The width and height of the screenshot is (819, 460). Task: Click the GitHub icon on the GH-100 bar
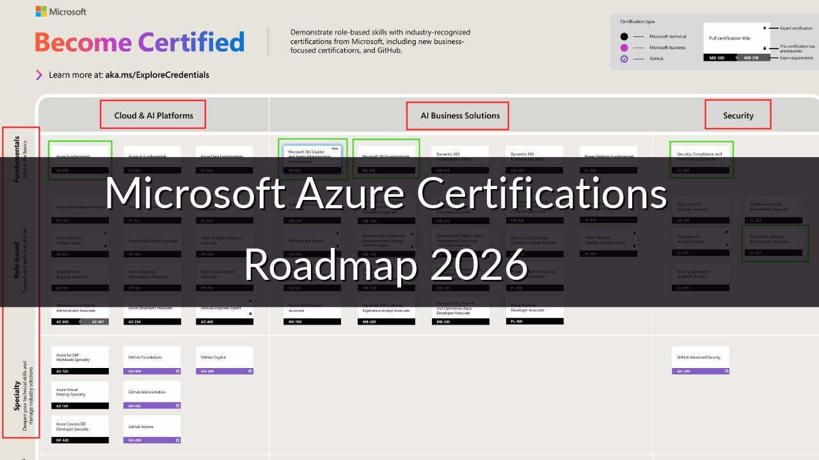click(x=178, y=406)
